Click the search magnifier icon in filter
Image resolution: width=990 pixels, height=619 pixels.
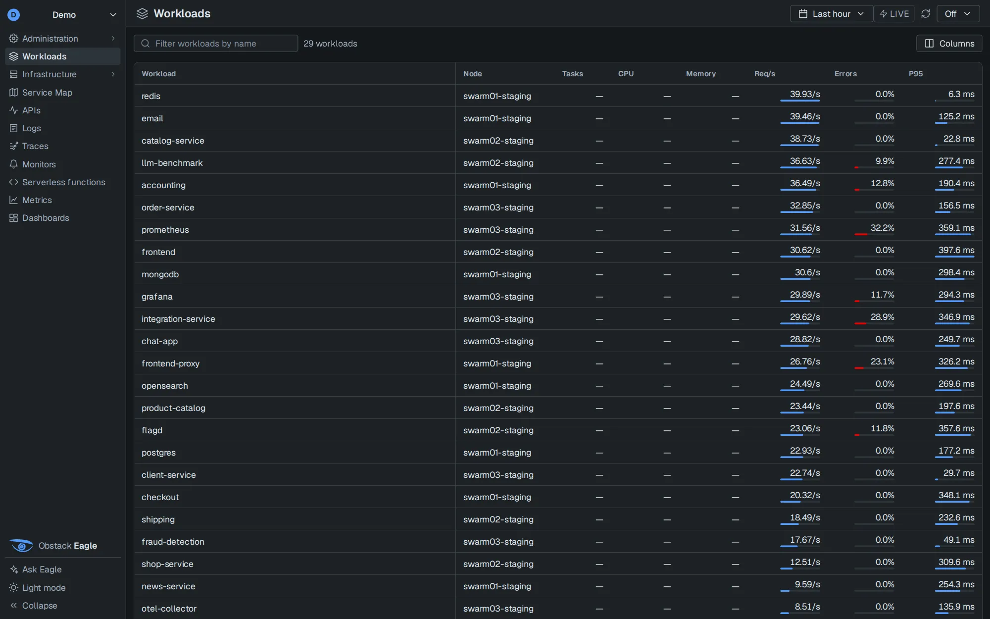tap(146, 44)
